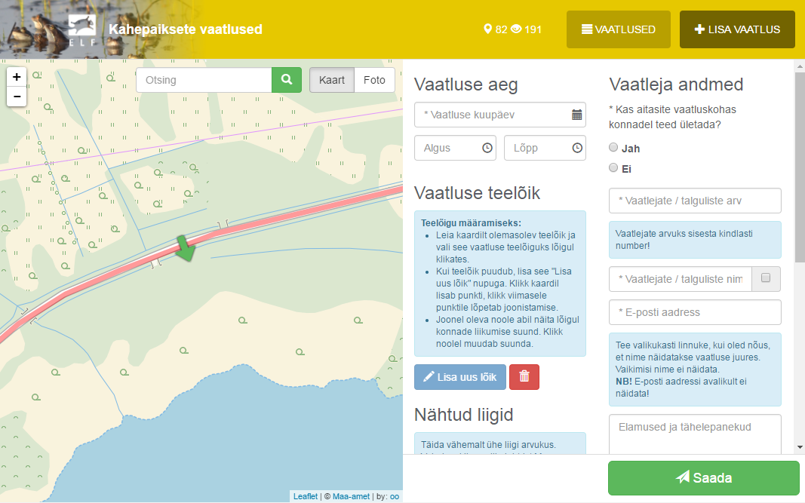This screenshot has height=503, width=805.
Task: Click the eye views counter icon
Action: coord(516,29)
